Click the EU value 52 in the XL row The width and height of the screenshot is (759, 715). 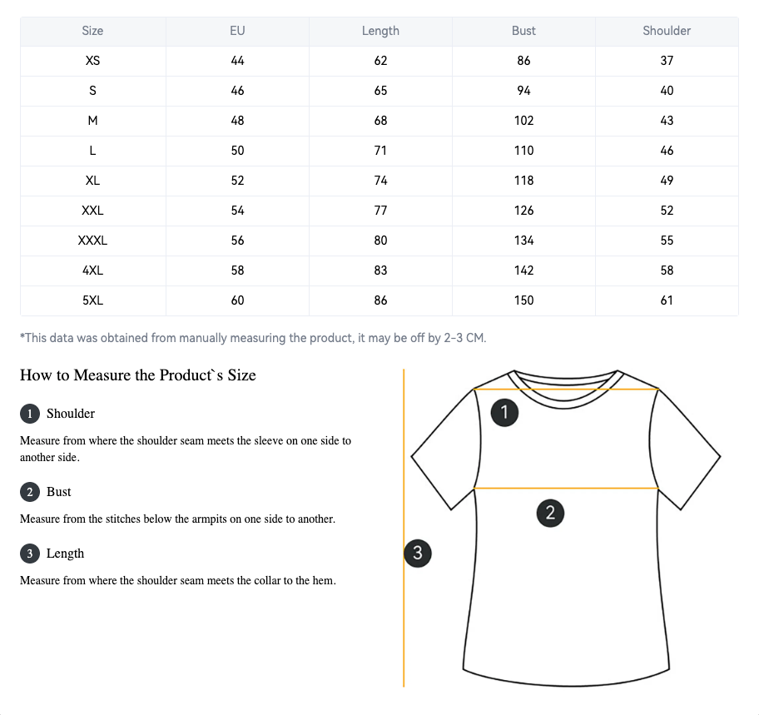tap(237, 181)
